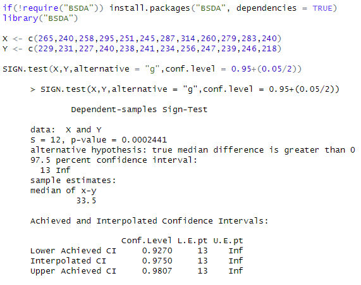Click the conf.level expression 0.95+(0.05/2) in script
The height and width of the screenshot is (285, 361).
[266, 69]
